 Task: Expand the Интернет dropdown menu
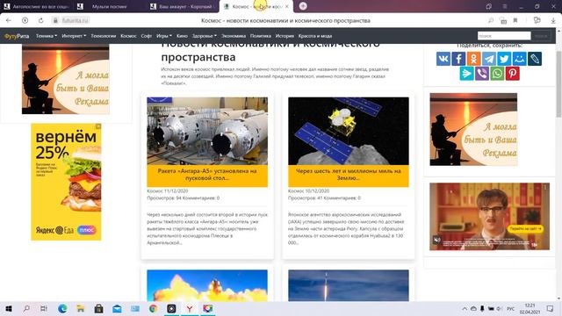click(x=74, y=36)
